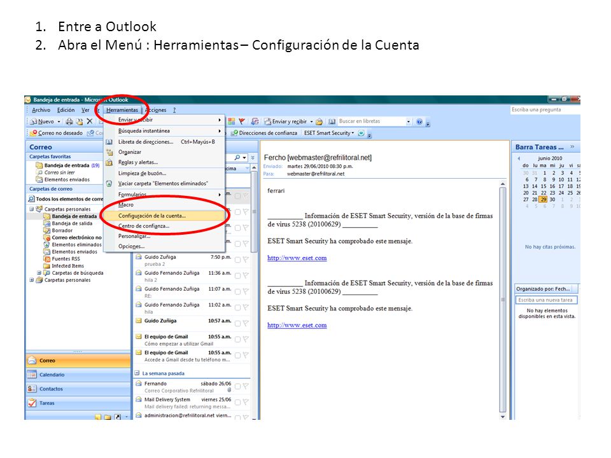
Task: Select Centro de confianza menu entry
Action: click(x=164, y=226)
